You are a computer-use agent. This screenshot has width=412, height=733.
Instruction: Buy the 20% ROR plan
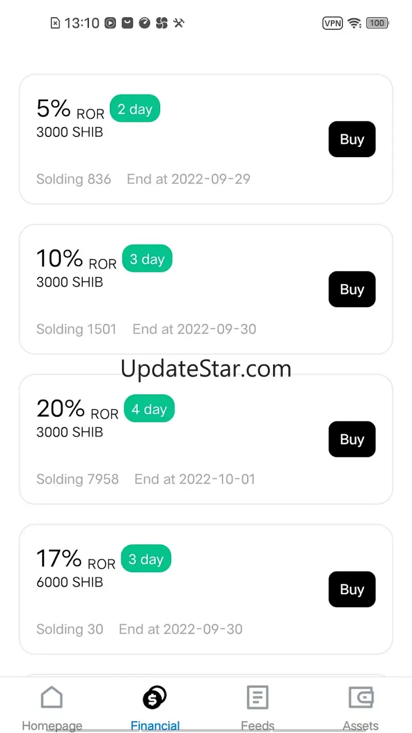click(352, 439)
